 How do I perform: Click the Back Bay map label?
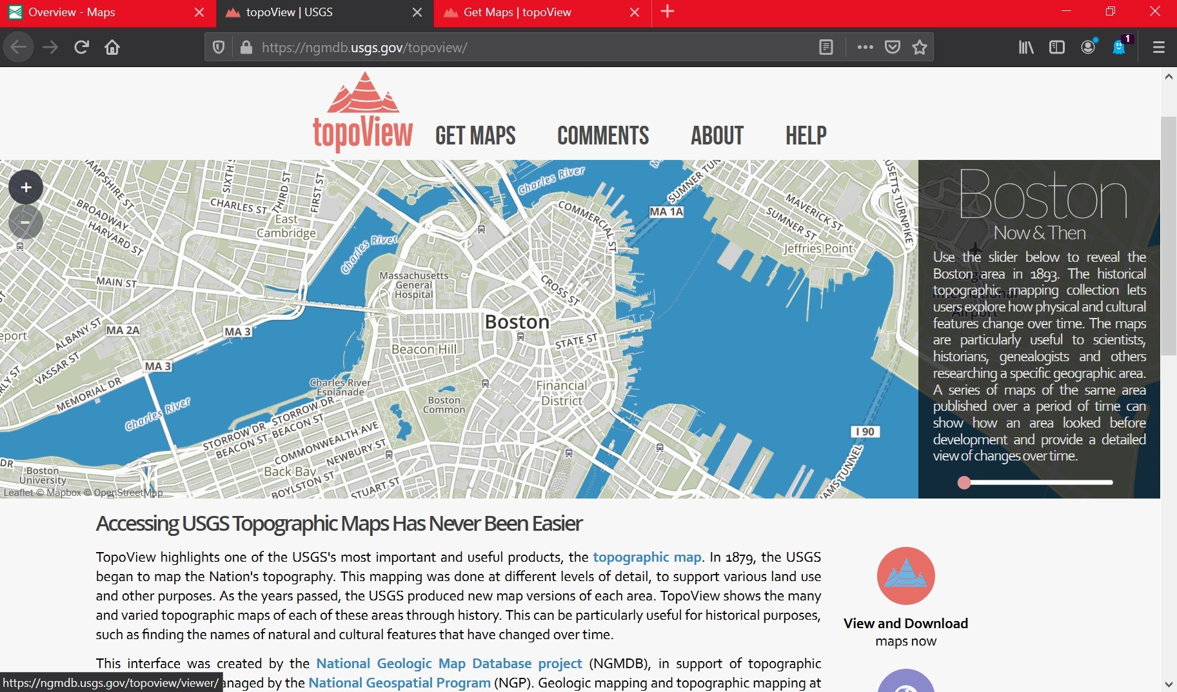pyautogui.click(x=290, y=471)
